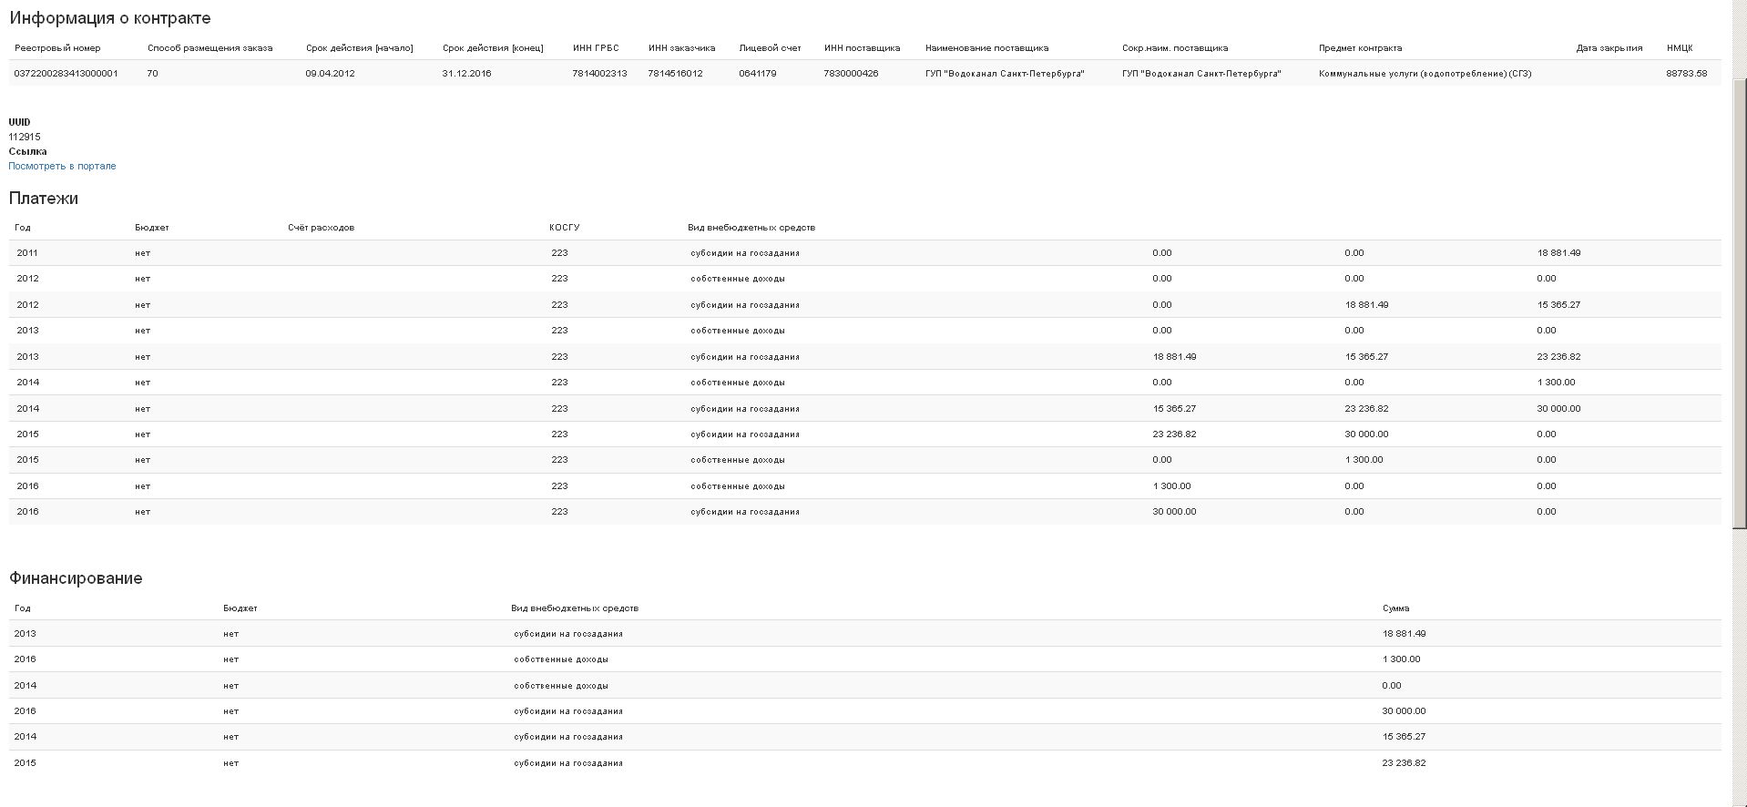Click the "Дата закрытия" column header

(x=1609, y=48)
